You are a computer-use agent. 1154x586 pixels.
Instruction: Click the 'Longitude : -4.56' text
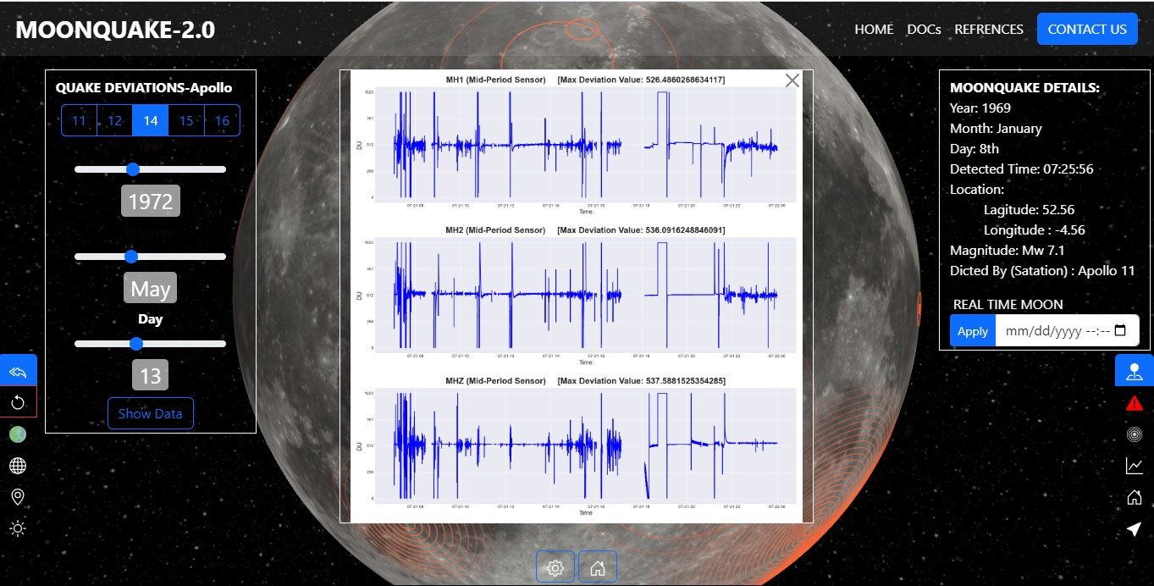pos(1035,229)
